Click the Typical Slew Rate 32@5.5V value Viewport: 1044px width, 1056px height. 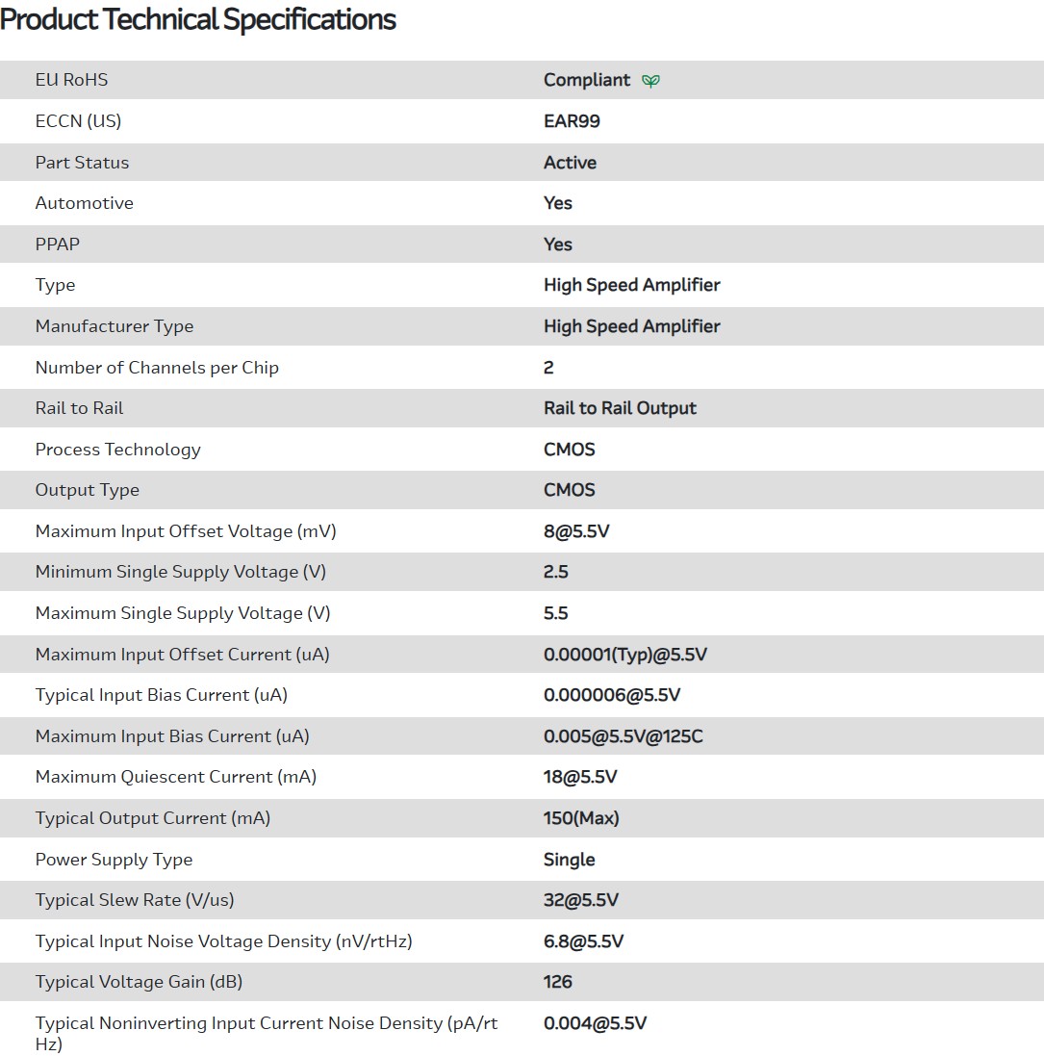(x=581, y=900)
